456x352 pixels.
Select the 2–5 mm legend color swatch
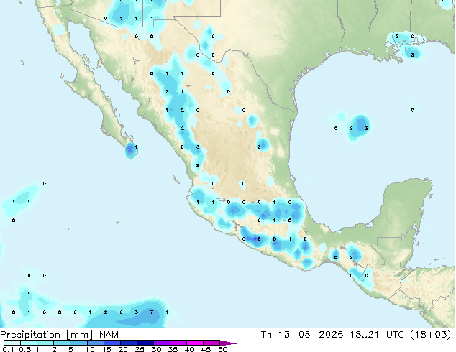pyautogui.click(x=62, y=343)
